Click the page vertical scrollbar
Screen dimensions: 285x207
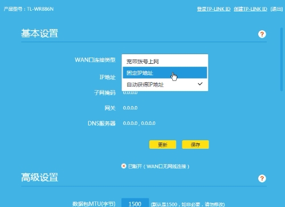(x=282, y=59)
